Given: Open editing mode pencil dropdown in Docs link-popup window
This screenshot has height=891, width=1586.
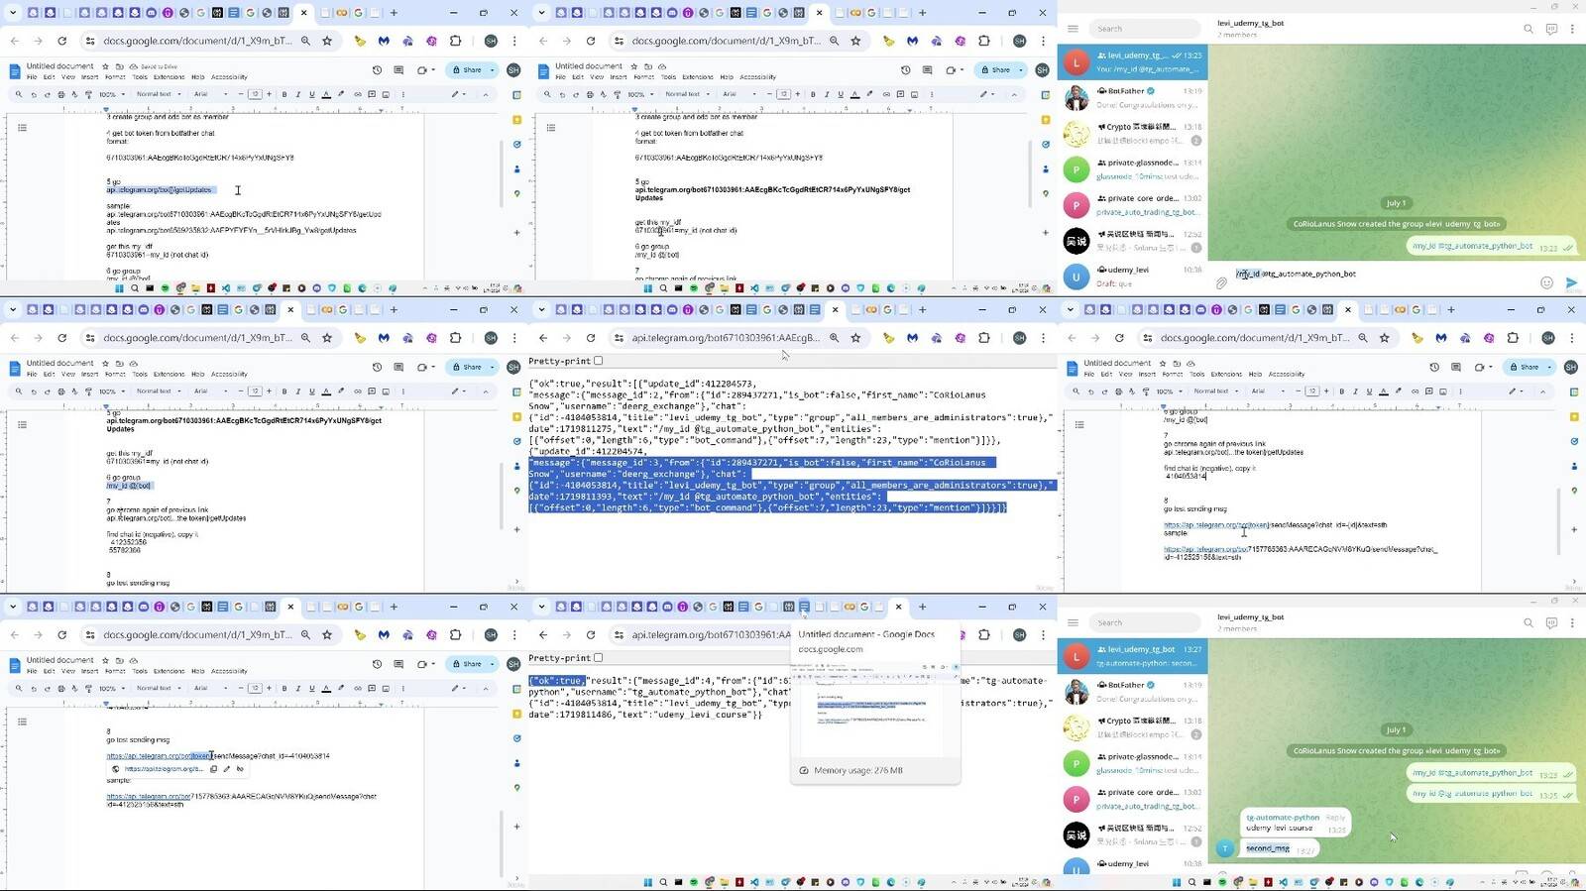Looking at the screenshot, I should pos(459,688).
